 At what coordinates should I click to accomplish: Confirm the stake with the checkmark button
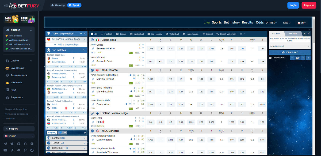click(308, 58)
